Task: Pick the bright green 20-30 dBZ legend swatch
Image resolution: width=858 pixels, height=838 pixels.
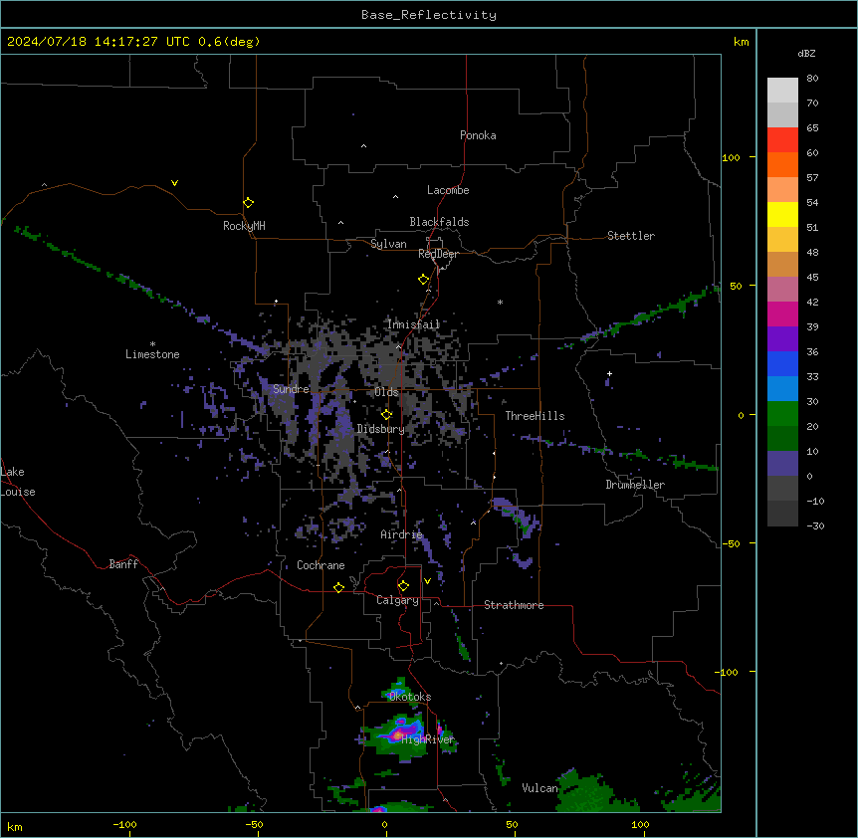Action: [782, 414]
